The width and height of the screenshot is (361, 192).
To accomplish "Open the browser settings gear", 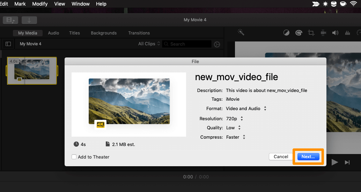I will tap(217, 44).
